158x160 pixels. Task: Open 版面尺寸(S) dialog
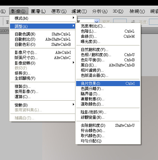click(x=43, y=58)
